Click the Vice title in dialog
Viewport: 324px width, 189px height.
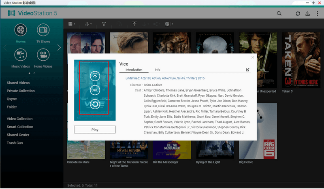point(124,64)
